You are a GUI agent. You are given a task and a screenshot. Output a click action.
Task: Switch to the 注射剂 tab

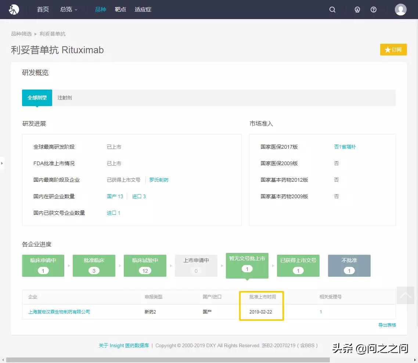click(x=65, y=98)
